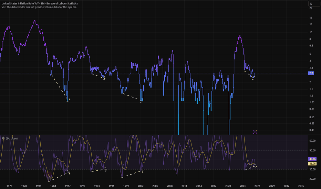The image size is (321, 189).
Task: Click the 2008 label on time axis
Action: pyautogui.click(x=170, y=186)
